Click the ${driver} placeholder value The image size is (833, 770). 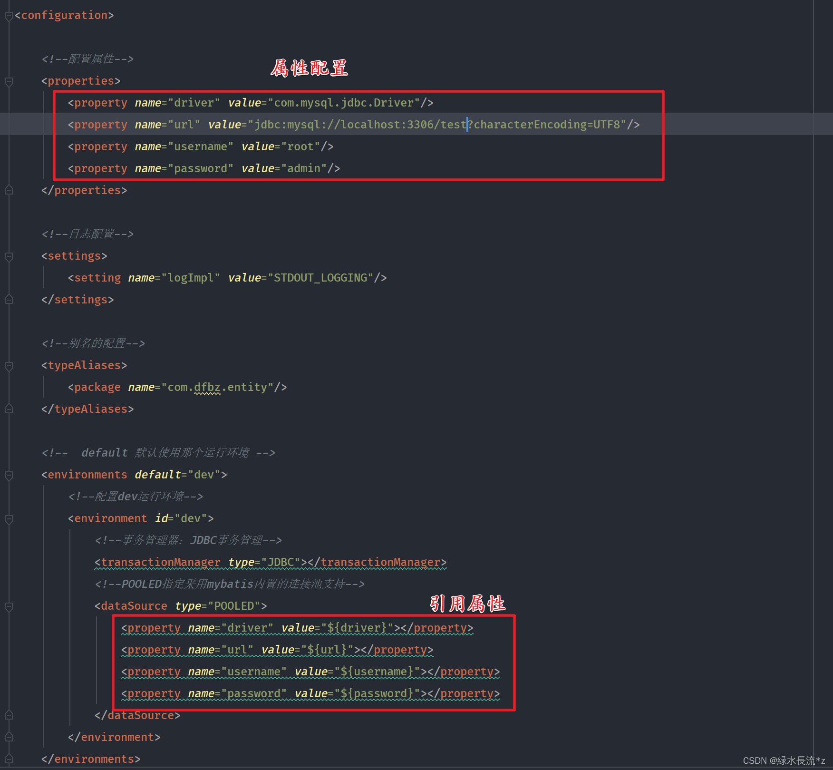357,628
